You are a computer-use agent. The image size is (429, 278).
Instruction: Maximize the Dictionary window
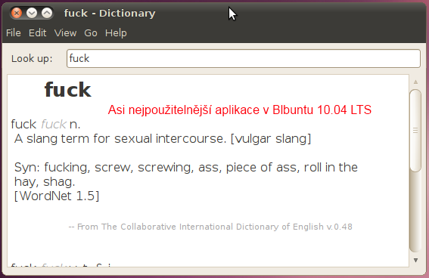[x=47, y=13]
